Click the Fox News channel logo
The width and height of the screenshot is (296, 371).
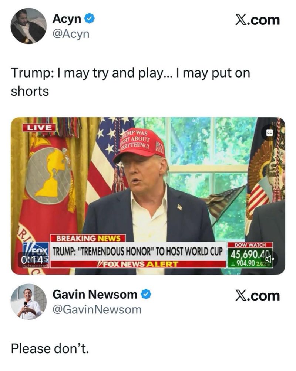click(x=36, y=255)
